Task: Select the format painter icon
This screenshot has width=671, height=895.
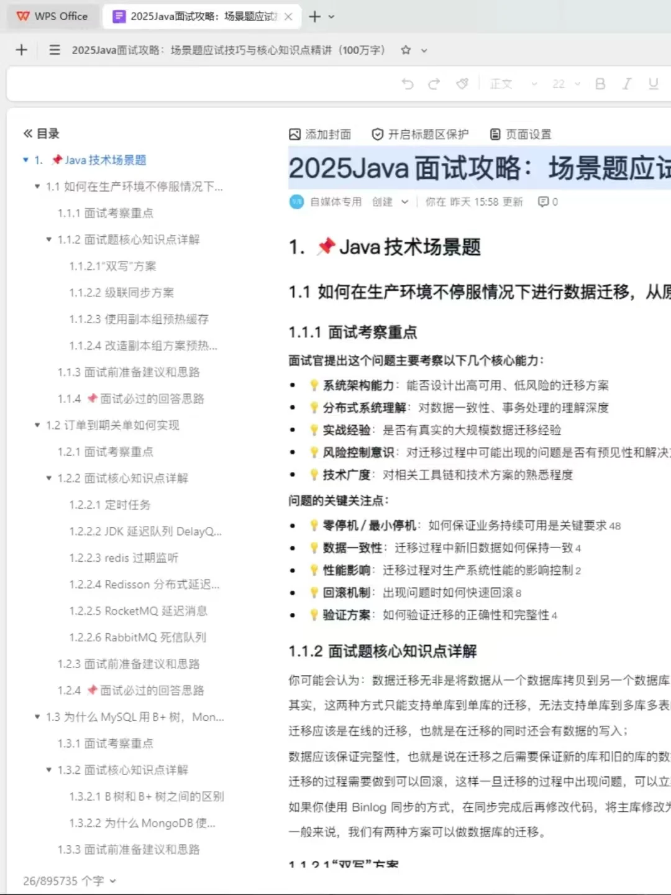Action: 462,83
